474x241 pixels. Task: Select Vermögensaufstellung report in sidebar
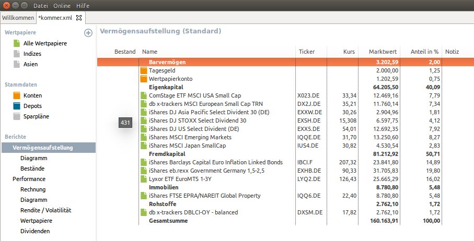49,148
